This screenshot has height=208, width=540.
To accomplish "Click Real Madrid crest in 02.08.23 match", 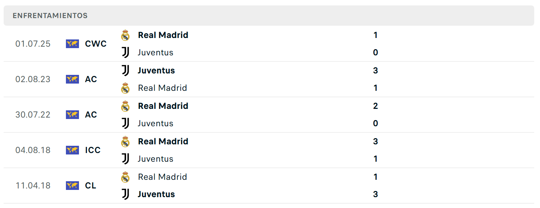I will point(125,88).
